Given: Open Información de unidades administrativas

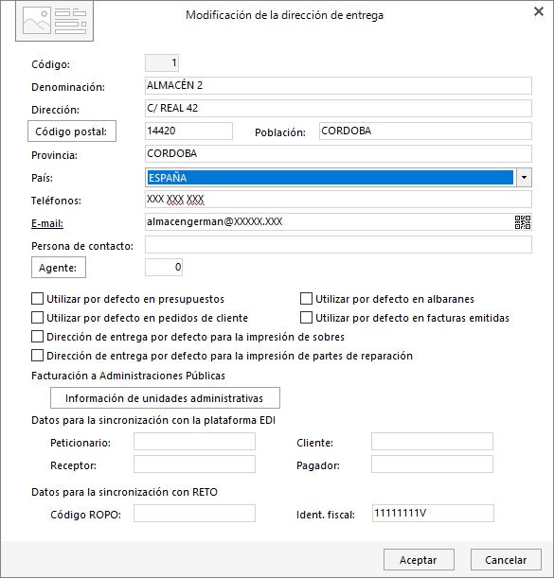Looking at the screenshot, I should pyautogui.click(x=165, y=397).
